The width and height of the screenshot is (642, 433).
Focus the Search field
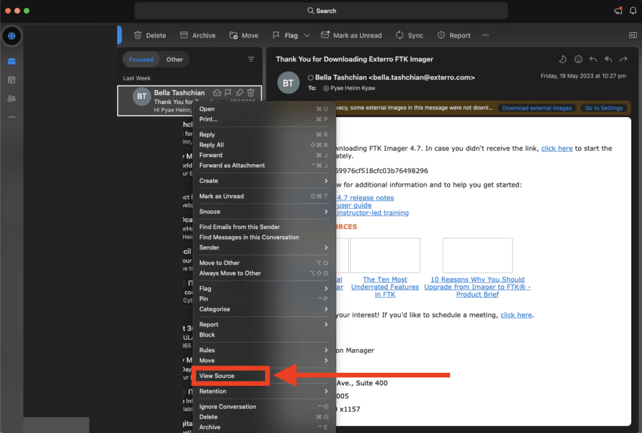click(x=321, y=11)
